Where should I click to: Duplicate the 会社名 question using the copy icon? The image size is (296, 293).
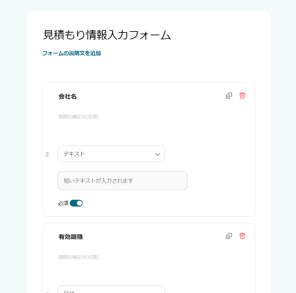(229, 95)
